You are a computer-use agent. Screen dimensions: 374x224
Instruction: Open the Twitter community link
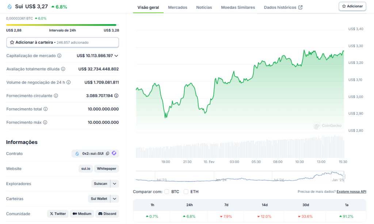coord(58,214)
